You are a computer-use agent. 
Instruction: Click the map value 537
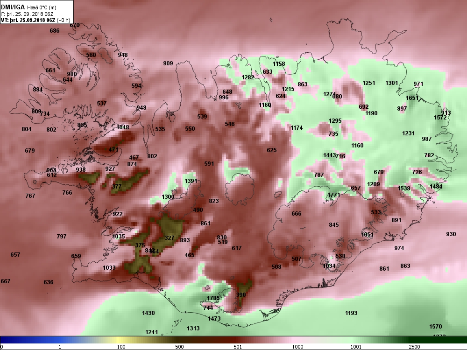click(x=101, y=104)
